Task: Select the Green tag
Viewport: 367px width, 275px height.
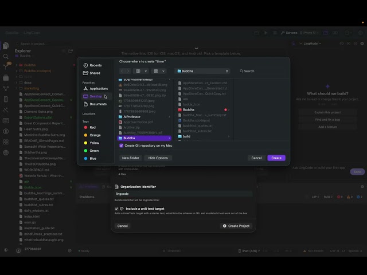Action: 91,151
